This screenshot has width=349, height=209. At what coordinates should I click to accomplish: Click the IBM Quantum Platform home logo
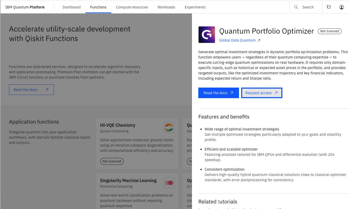point(25,7)
